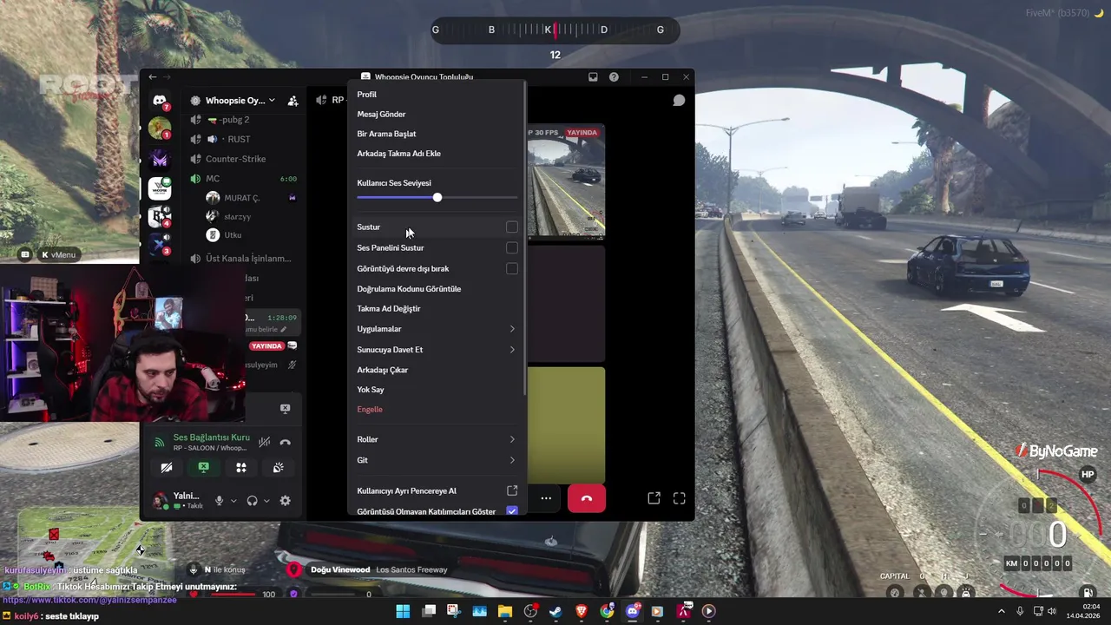Screen dimensions: 1111x625
Task: Expand the Sunucuya Davet Et submenu
Action: [x=437, y=349]
